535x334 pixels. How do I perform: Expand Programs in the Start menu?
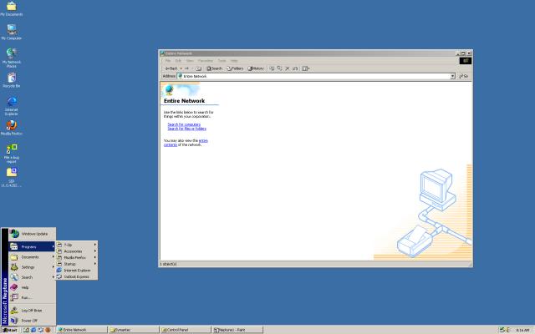[32, 247]
